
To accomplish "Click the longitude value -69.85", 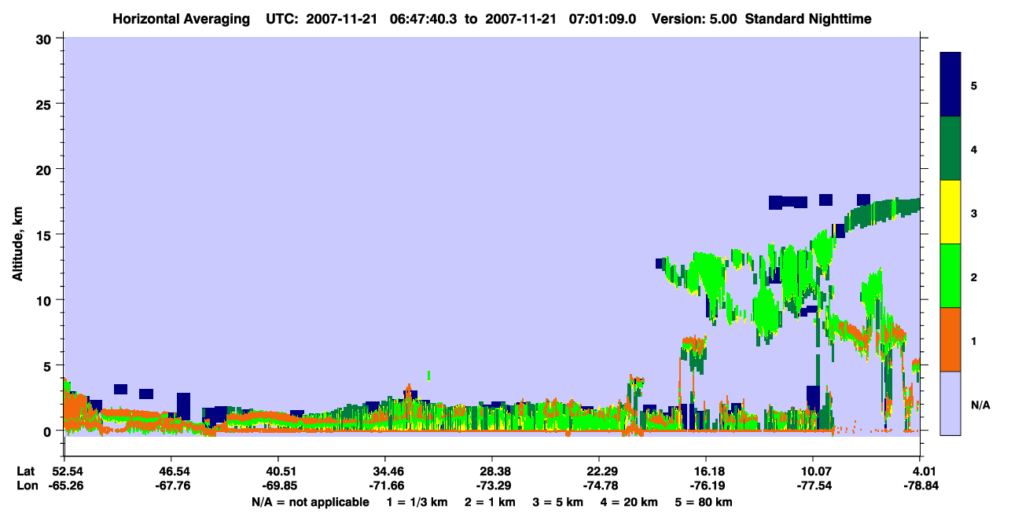I will point(278,486).
